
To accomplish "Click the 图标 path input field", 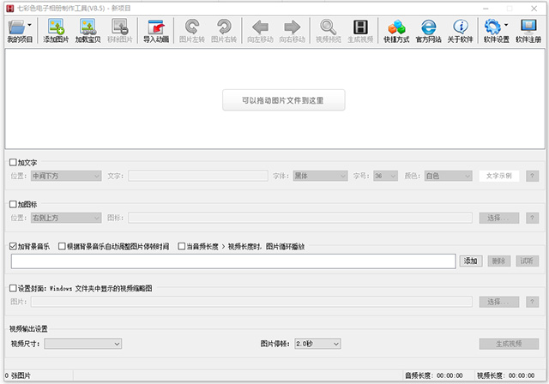I will (x=300, y=218).
